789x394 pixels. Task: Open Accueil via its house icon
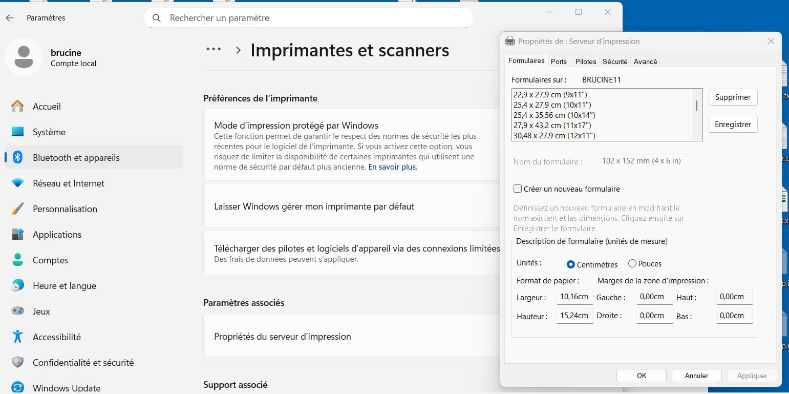tap(17, 107)
